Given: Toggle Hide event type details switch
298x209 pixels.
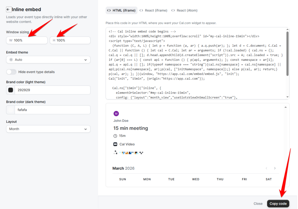Looking at the screenshot, I should [11, 72].
